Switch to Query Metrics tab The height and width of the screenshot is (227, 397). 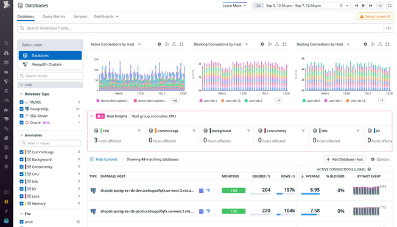click(x=54, y=16)
